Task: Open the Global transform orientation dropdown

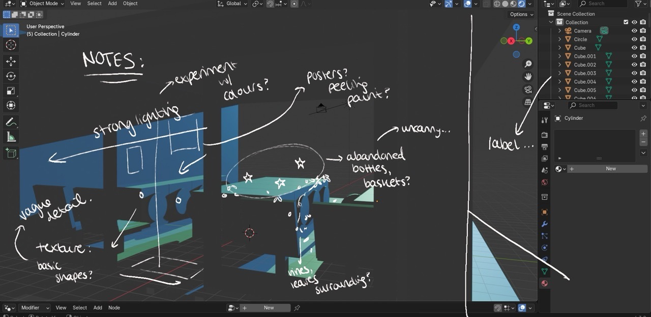Action: (x=232, y=4)
